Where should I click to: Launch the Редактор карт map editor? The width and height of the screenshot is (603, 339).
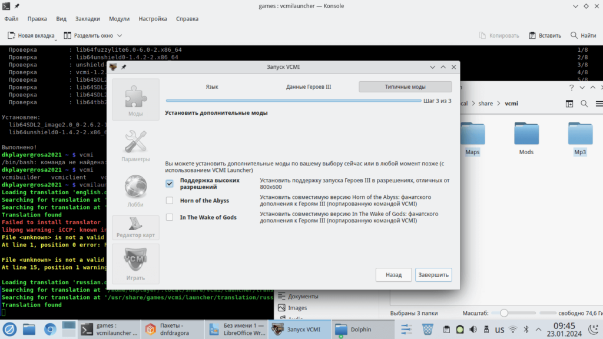point(135,228)
